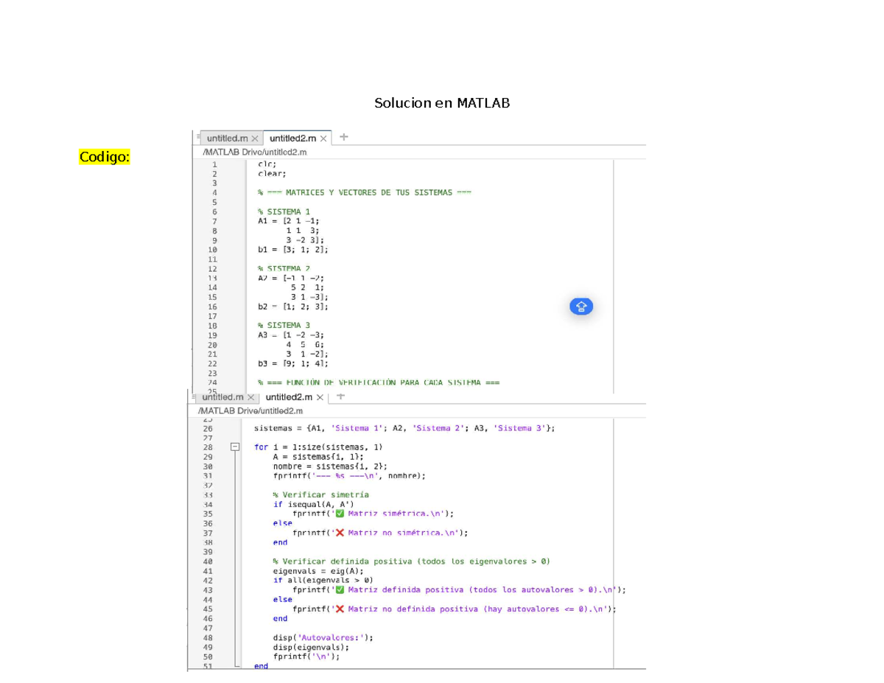This screenshot has height=683, width=884.
Task: Add new tab with plus in lower editor
Action: click(340, 396)
